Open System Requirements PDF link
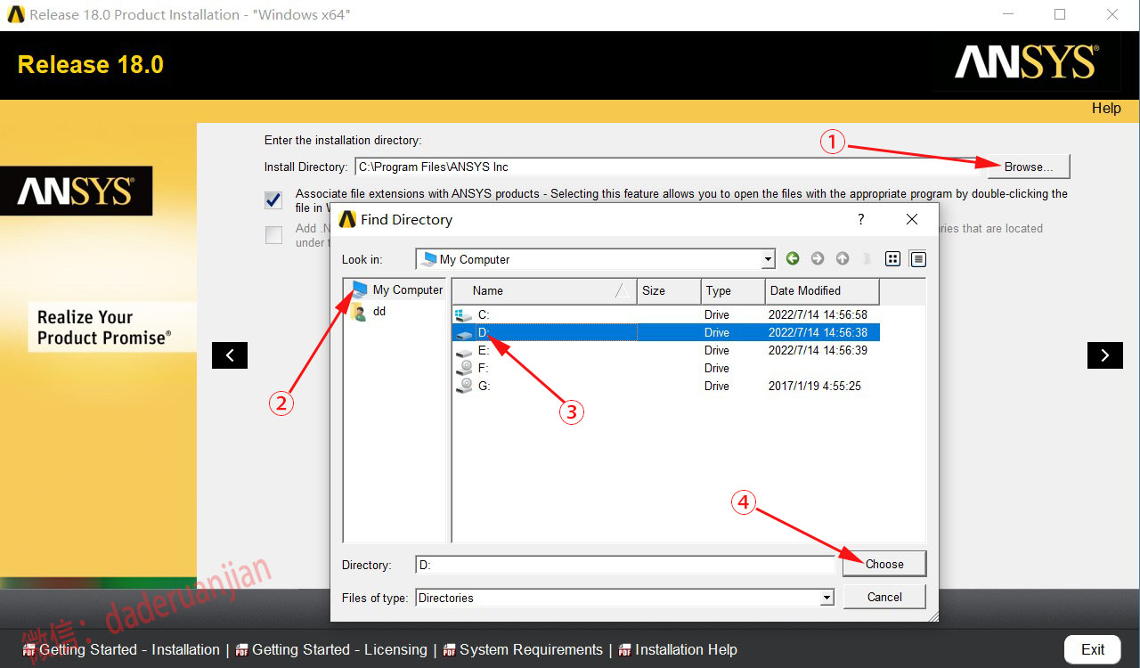 click(x=523, y=649)
